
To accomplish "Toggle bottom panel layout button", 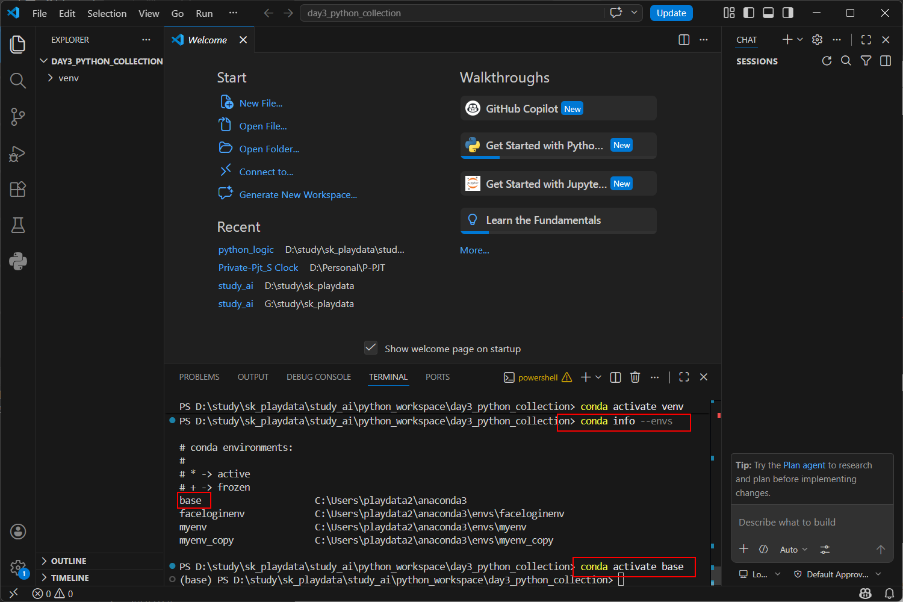I will (x=768, y=13).
